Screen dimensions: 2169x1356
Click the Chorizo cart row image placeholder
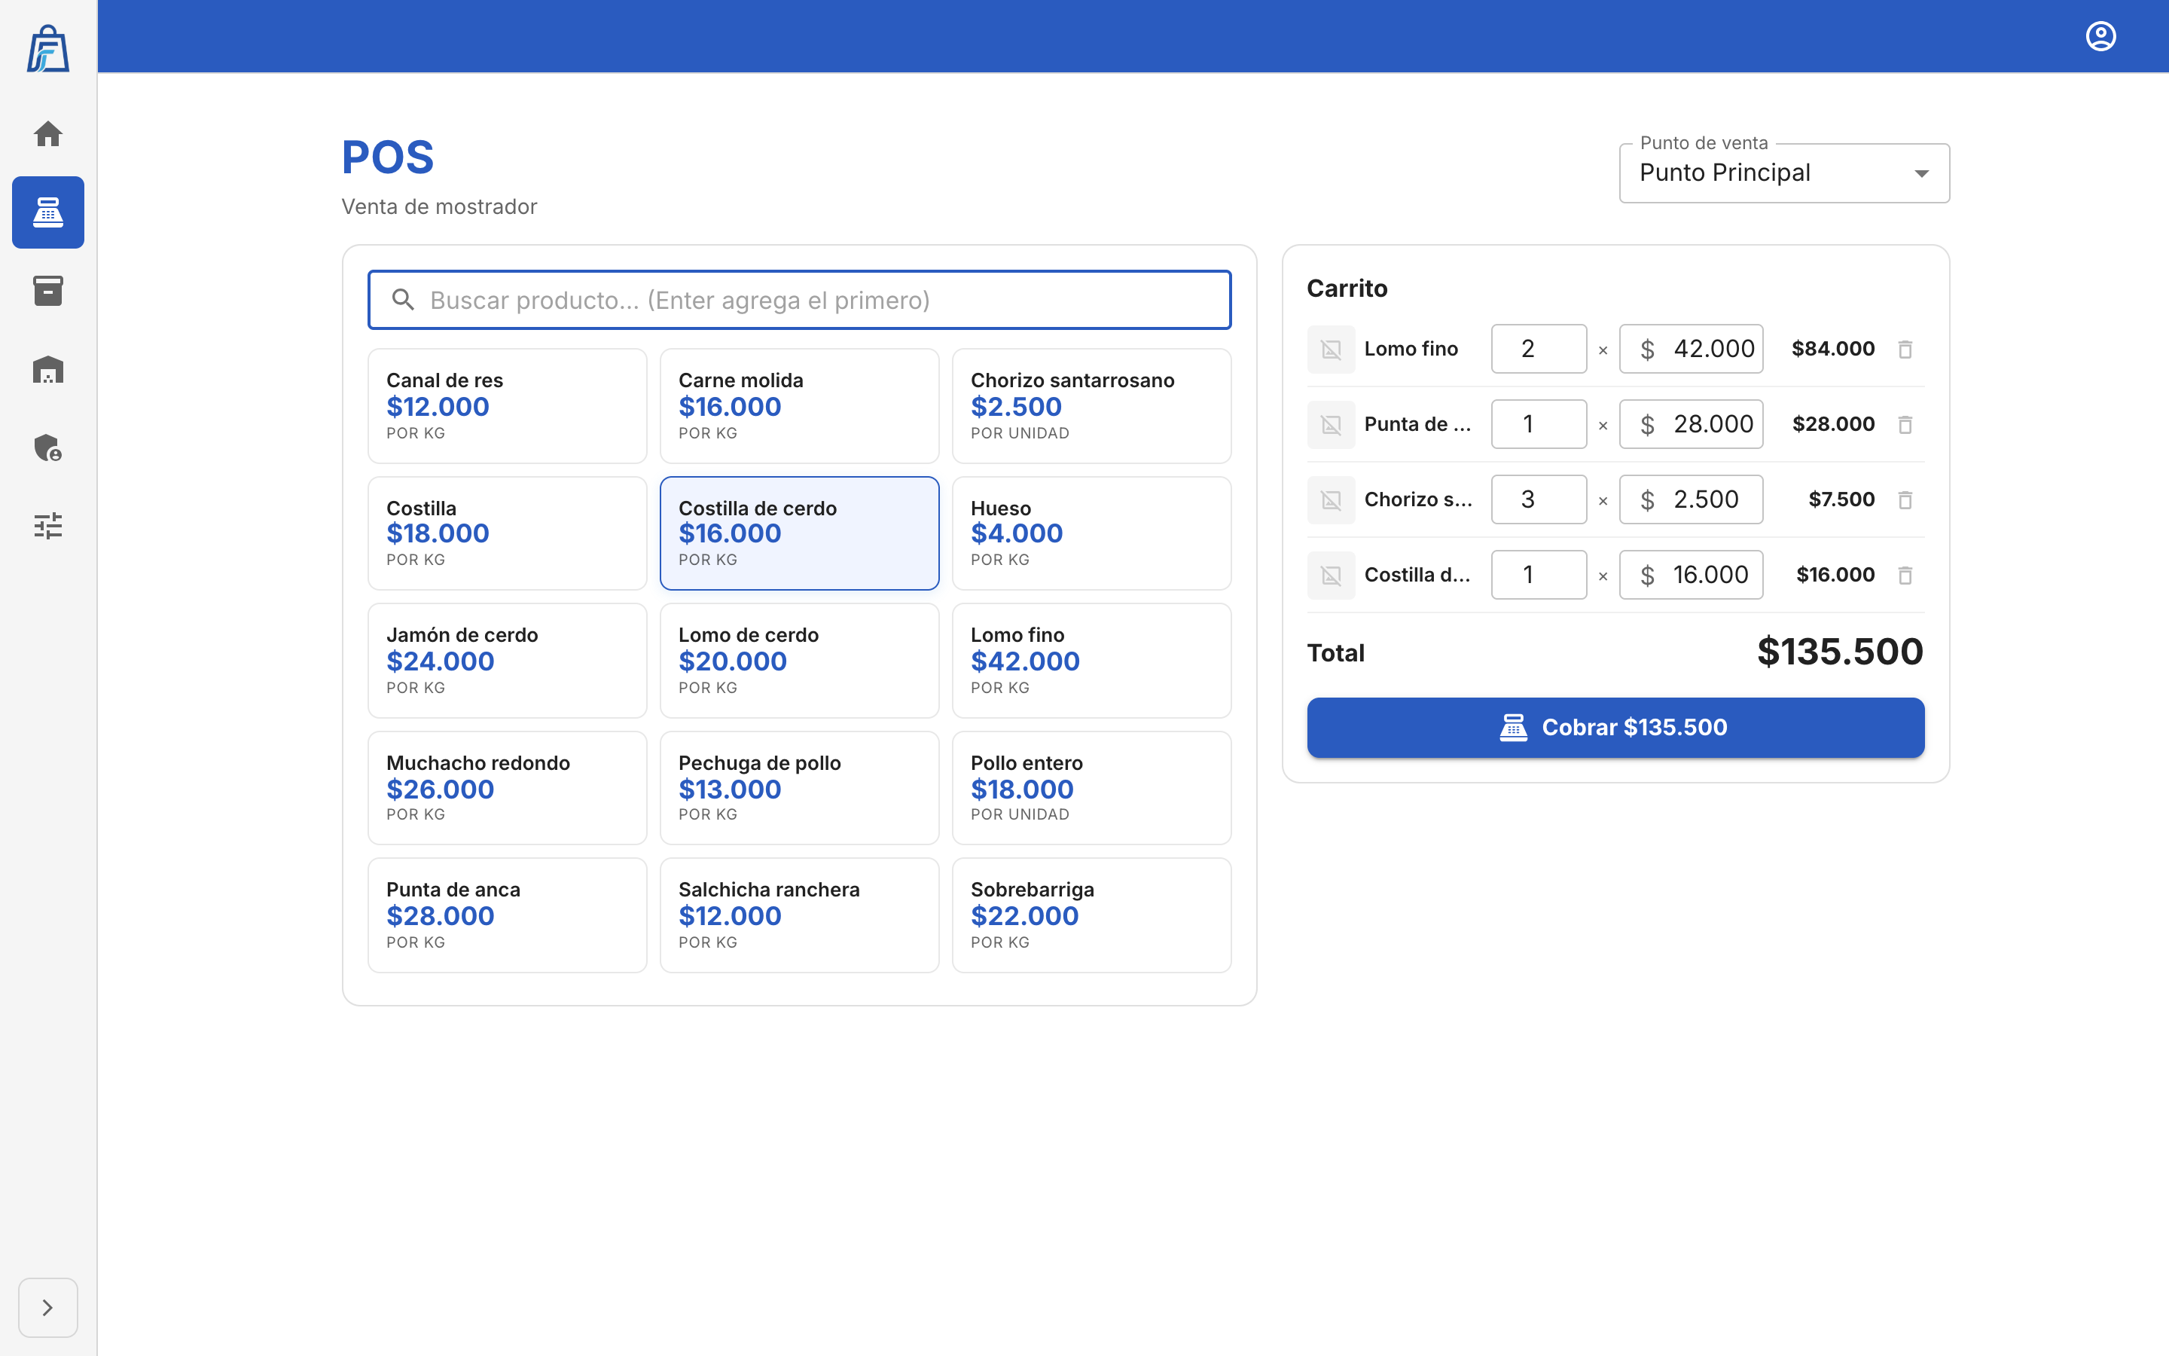(1331, 499)
